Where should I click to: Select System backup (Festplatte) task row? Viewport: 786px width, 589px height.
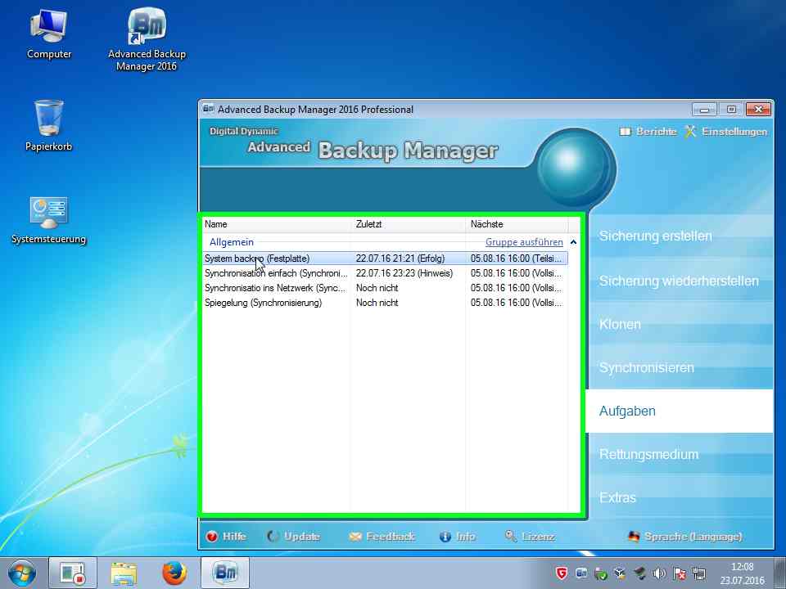[x=385, y=259]
